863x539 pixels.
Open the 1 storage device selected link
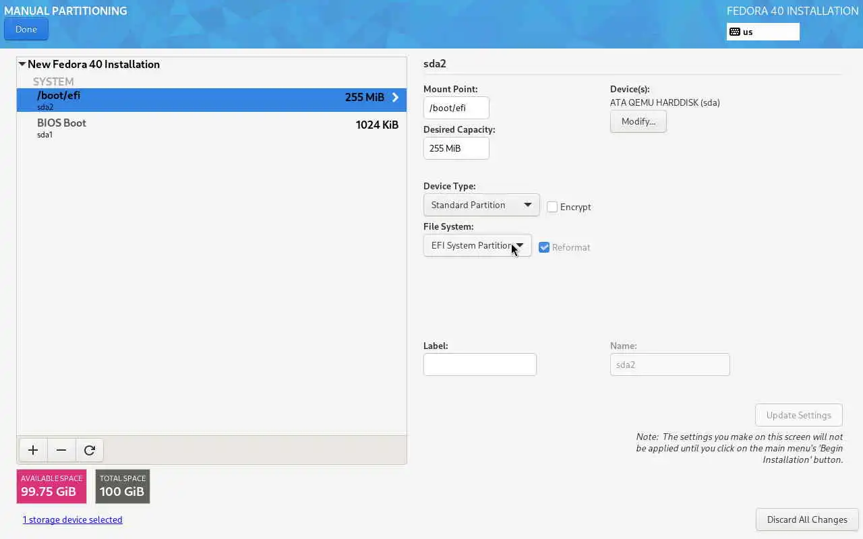coord(73,519)
